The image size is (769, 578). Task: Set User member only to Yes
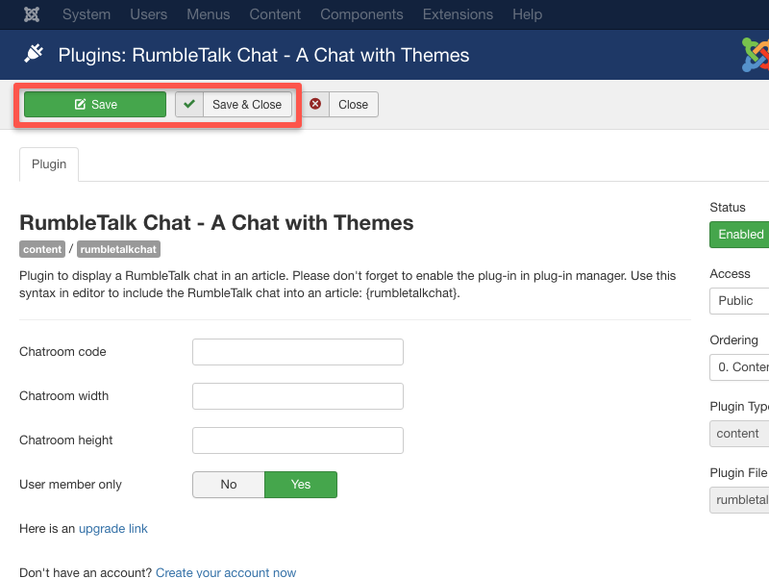(x=301, y=485)
